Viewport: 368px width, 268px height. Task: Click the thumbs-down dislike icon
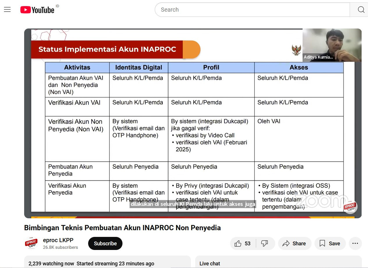[x=264, y=243]
